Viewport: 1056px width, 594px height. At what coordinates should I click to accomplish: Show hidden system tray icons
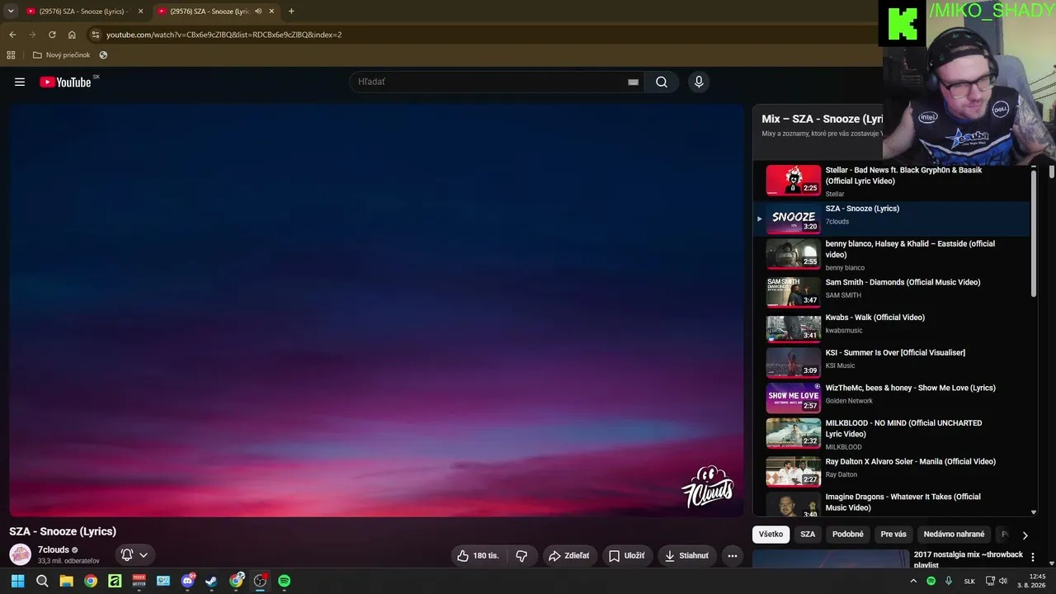pyautogui.click(x=913, y=581)
